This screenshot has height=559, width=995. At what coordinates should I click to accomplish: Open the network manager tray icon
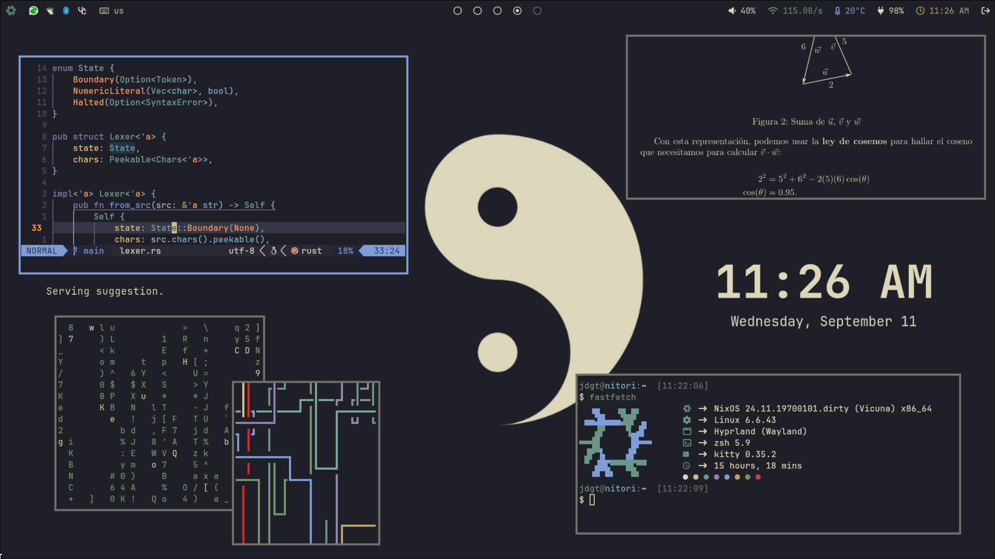[x=50, y=10]
